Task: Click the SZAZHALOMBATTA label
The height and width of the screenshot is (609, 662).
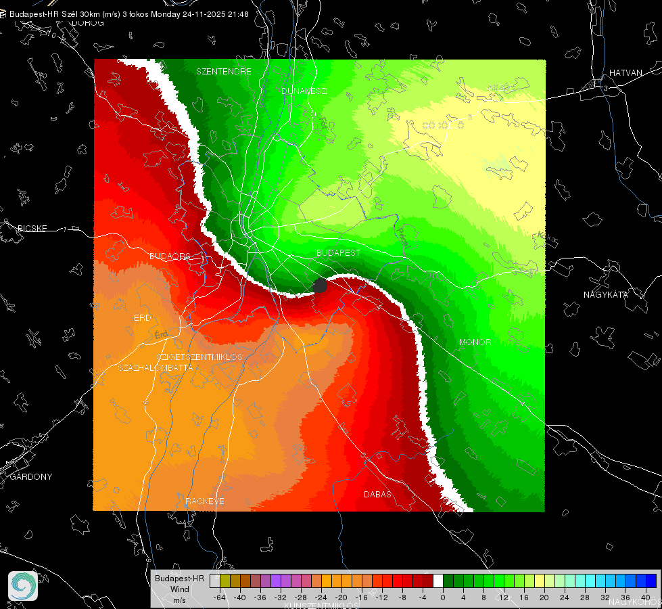Action: [156, 367]
